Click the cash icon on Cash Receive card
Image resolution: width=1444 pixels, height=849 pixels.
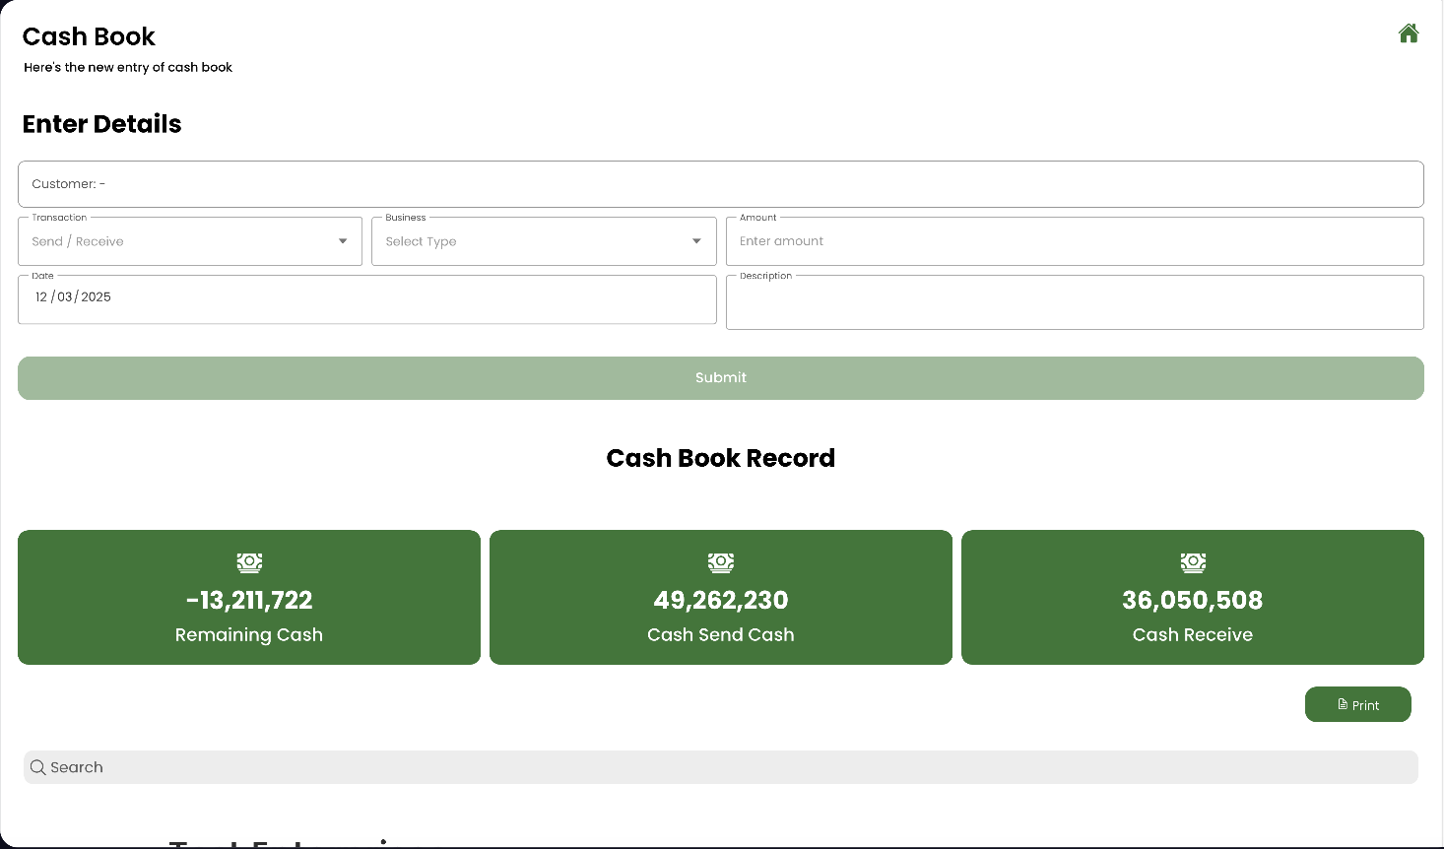(1192, 562)
